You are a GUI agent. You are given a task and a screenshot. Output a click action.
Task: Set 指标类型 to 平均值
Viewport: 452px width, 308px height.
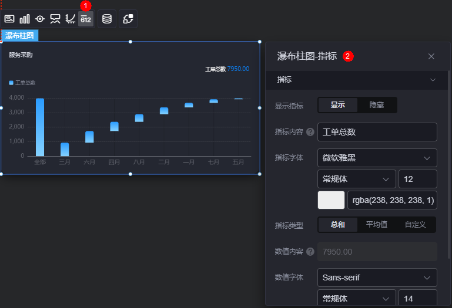tap(377, 225)
